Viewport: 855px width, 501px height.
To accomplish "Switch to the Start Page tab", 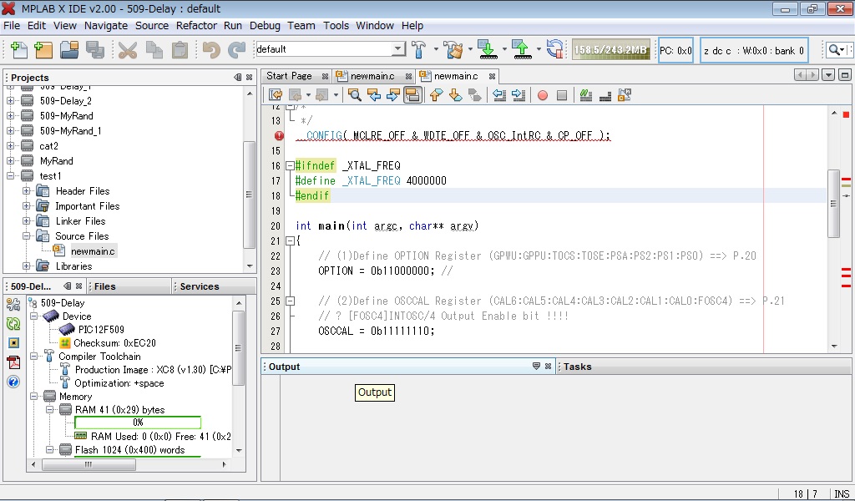I will [289, 76].
